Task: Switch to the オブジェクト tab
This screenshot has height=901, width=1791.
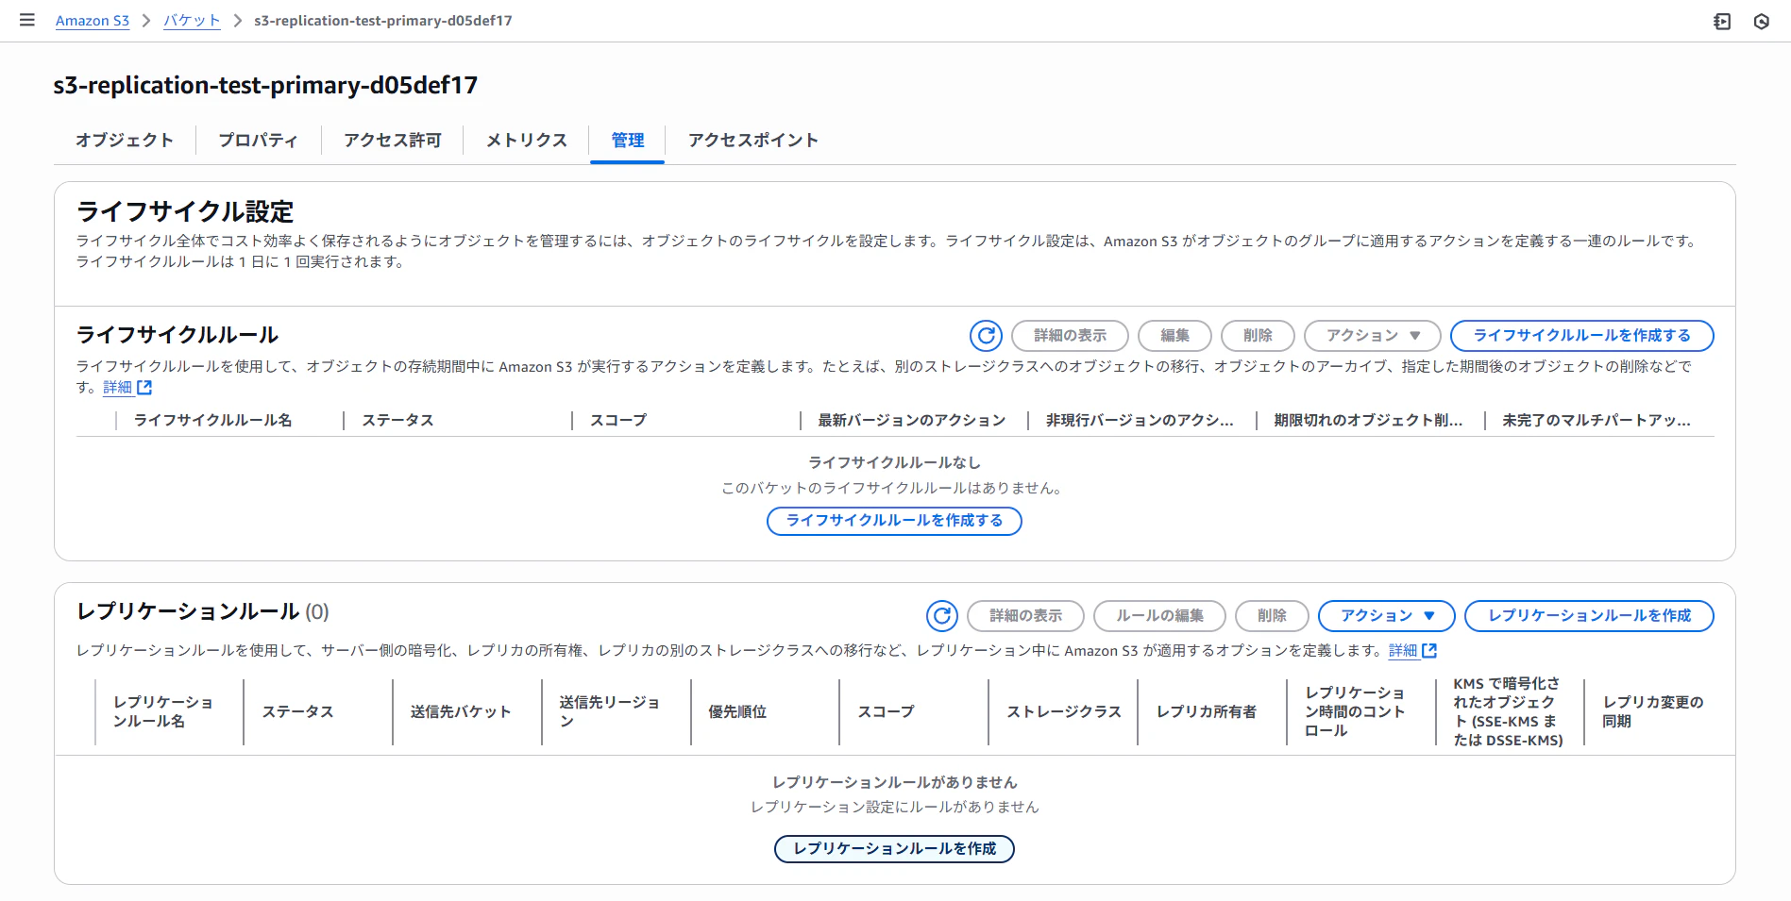Action: [124, 140]
